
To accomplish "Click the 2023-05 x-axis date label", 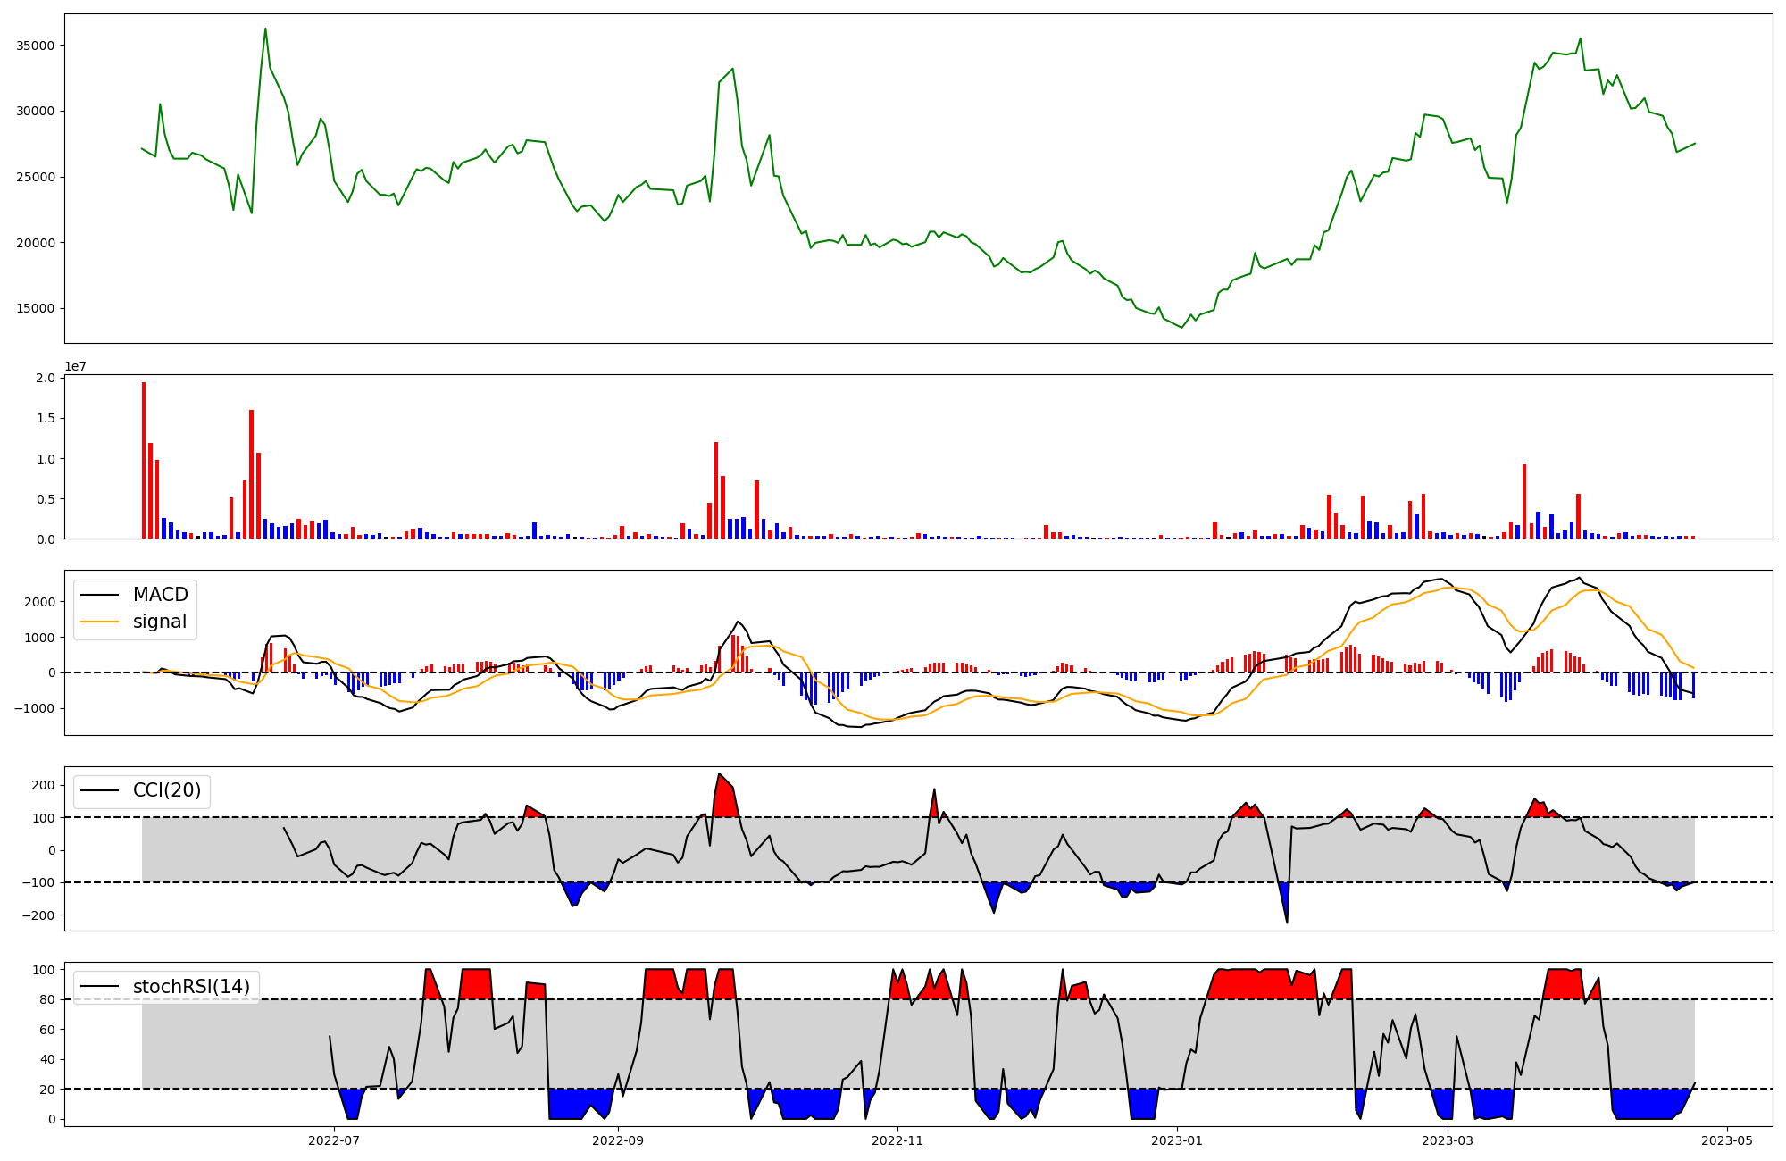I will 1726,1140.
